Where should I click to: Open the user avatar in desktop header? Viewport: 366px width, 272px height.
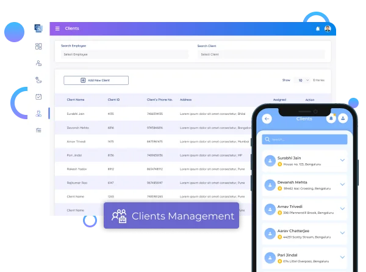328,29
